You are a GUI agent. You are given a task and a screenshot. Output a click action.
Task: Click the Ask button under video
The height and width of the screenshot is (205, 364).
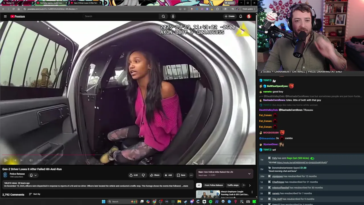pyautogui.click(x=168, y=175)
